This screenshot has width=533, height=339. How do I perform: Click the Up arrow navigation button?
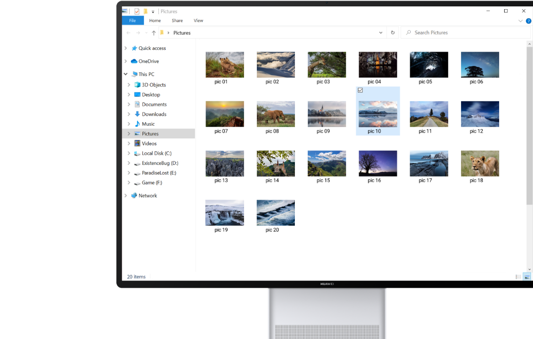[x=154, y=33]
